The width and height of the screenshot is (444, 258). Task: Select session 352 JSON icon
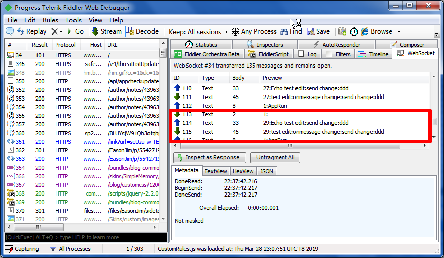pos(11,90)
